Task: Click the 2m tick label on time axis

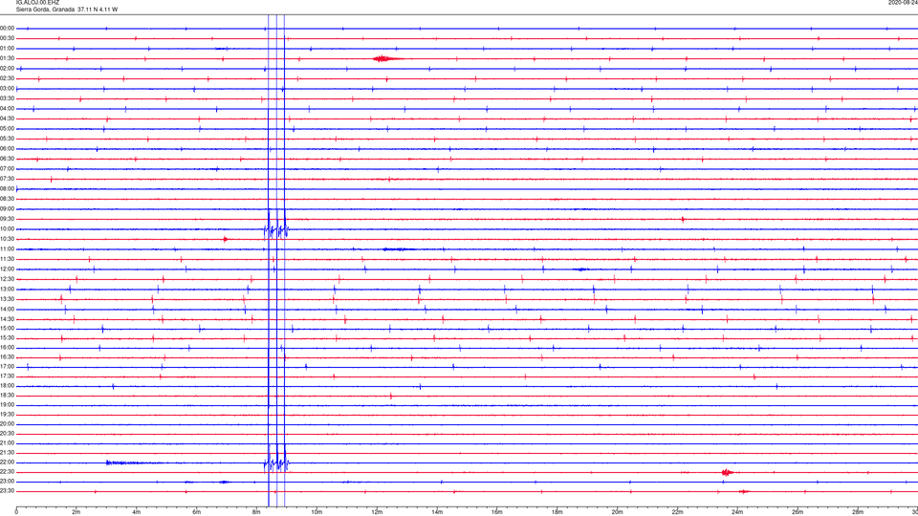Action: click(76, 512)
